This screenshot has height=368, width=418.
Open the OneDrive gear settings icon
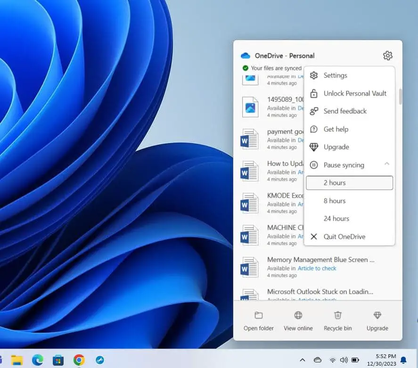point(388,56)
